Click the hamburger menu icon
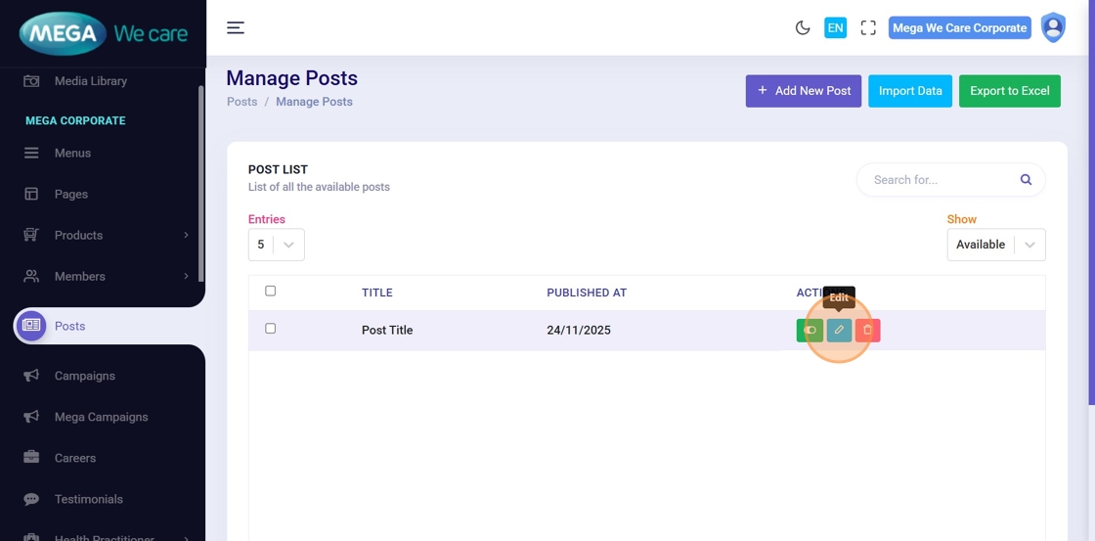 [236, 27]
